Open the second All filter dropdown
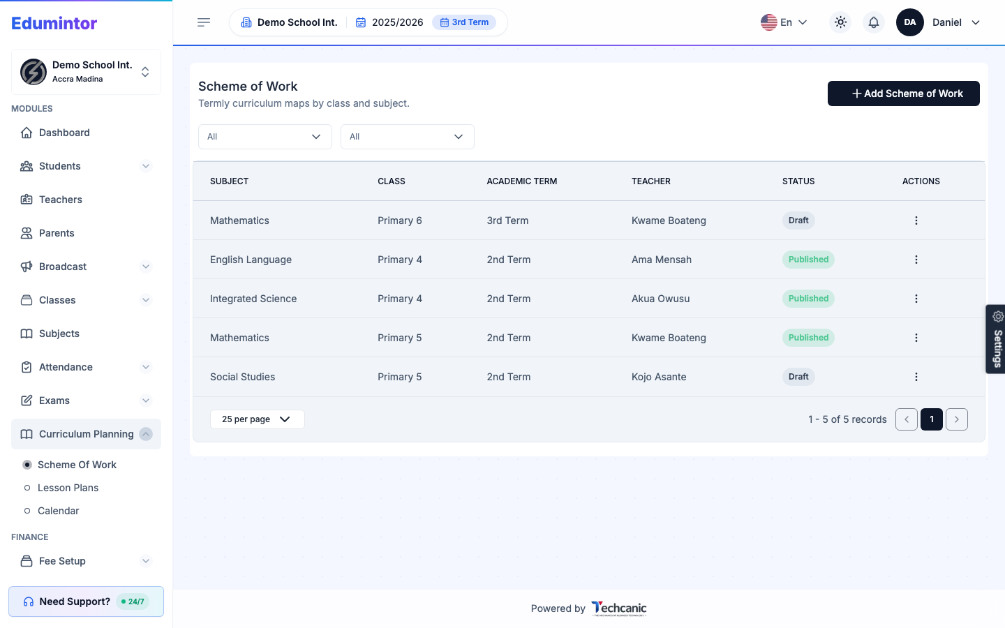Screen dimensions: 1005x628 [408, 137]
